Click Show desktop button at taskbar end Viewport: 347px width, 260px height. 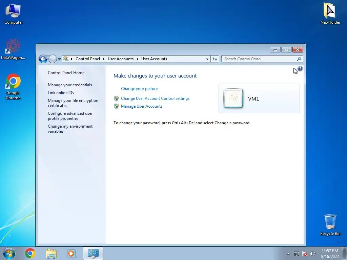(345, 253)
